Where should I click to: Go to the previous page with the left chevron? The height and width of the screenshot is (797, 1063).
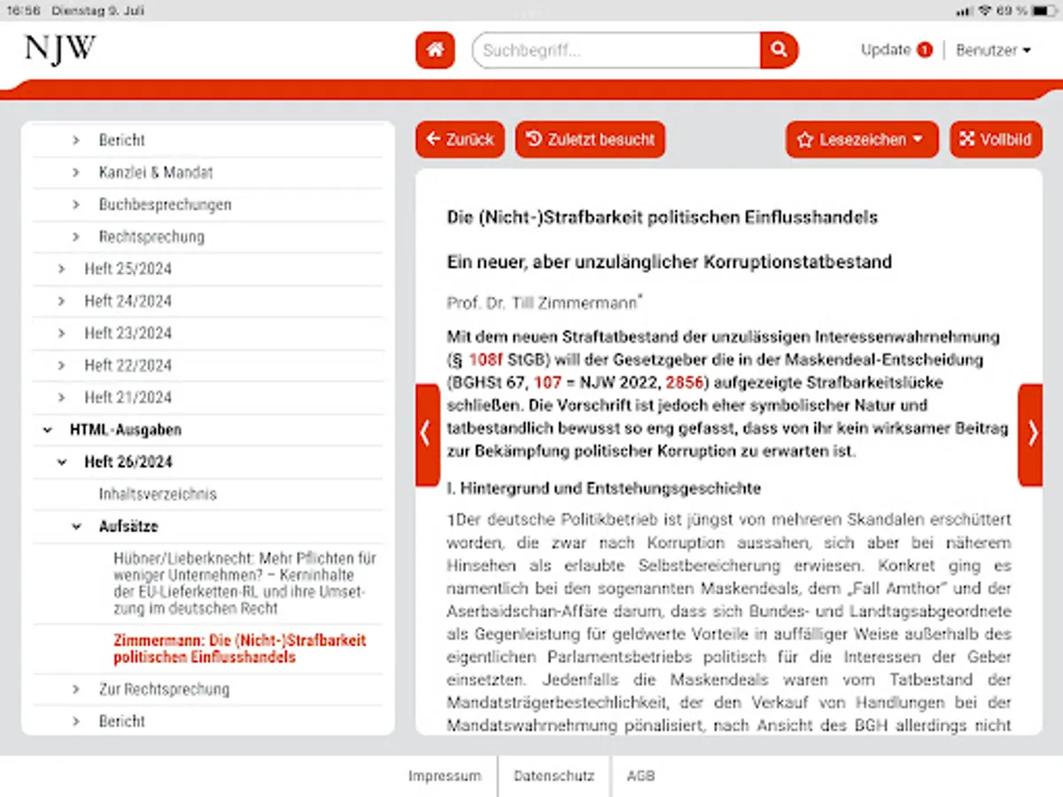click(426, 433)
